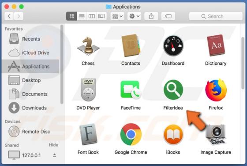Go back with the left chevron button
247x166 pixels.
click(x=9, y=16)
